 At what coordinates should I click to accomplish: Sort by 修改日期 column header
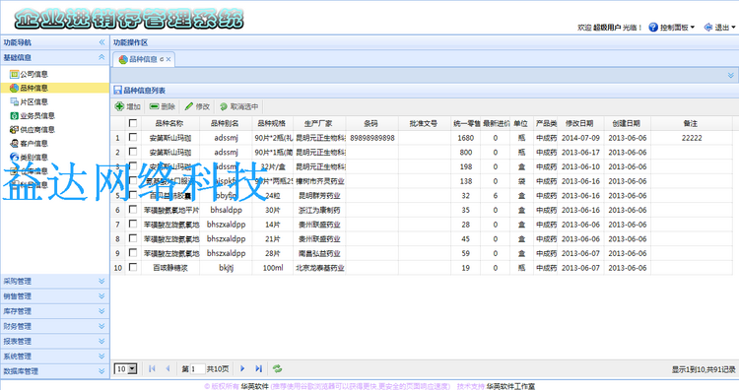coord(579,123)
